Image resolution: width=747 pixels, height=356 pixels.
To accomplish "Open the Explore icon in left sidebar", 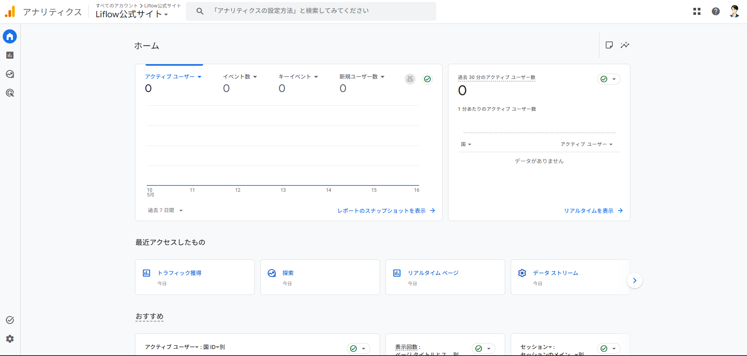I will coord(10,74).
